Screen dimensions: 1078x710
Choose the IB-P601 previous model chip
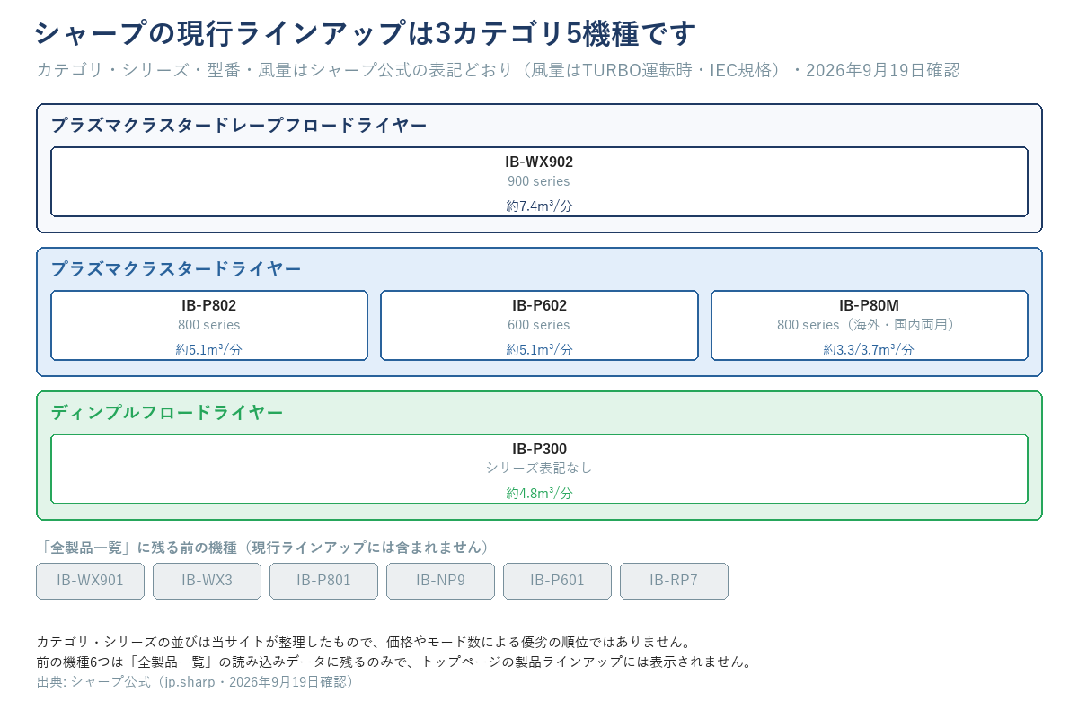[557, 581]
